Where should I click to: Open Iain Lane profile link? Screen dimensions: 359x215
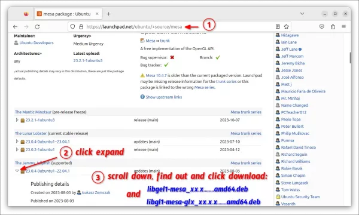click(289, 42)
